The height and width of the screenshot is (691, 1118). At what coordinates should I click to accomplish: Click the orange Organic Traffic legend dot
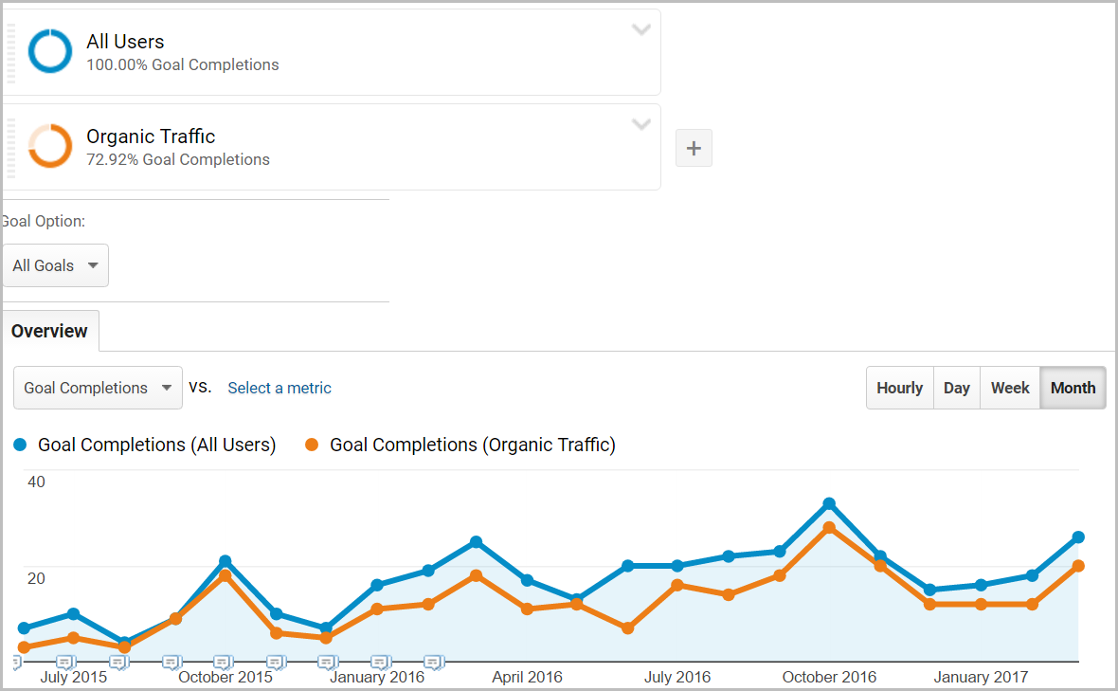pyautogui.click(x=312, y=445)
